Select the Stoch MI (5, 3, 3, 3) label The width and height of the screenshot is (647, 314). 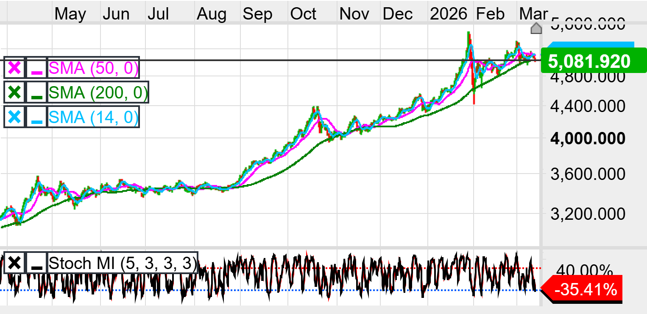pyautogui.click(x=123, y=263)
